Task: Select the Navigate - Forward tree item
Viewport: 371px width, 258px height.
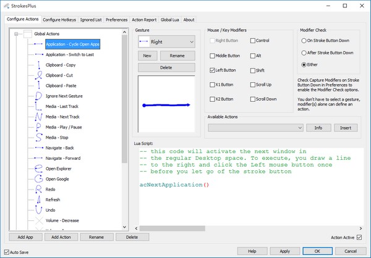Action: coord(63,158)
